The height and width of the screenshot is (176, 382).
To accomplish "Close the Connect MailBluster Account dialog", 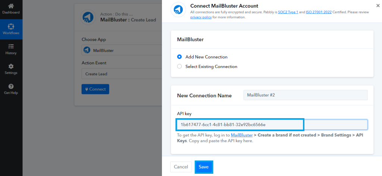I will [x=378, y=5].
